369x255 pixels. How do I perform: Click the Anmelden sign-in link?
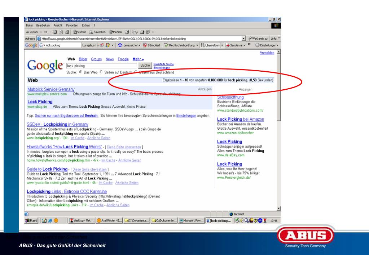[x=267, y=53]
